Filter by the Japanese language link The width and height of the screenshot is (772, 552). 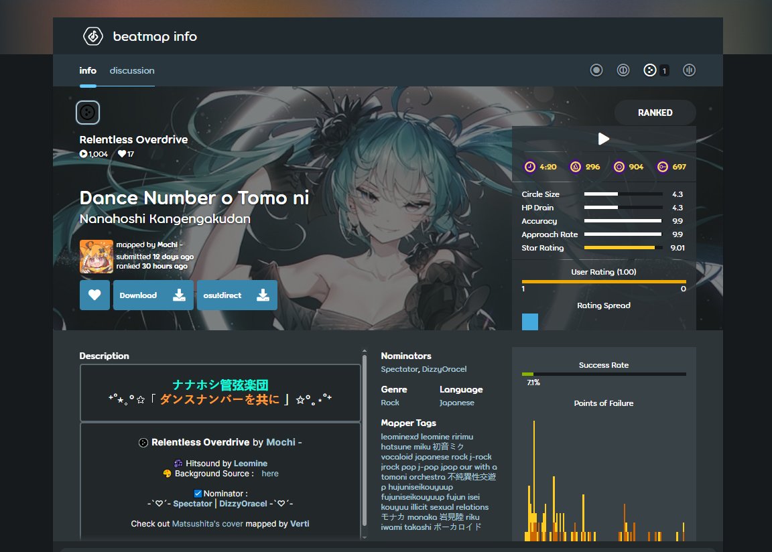pos(457,403)
